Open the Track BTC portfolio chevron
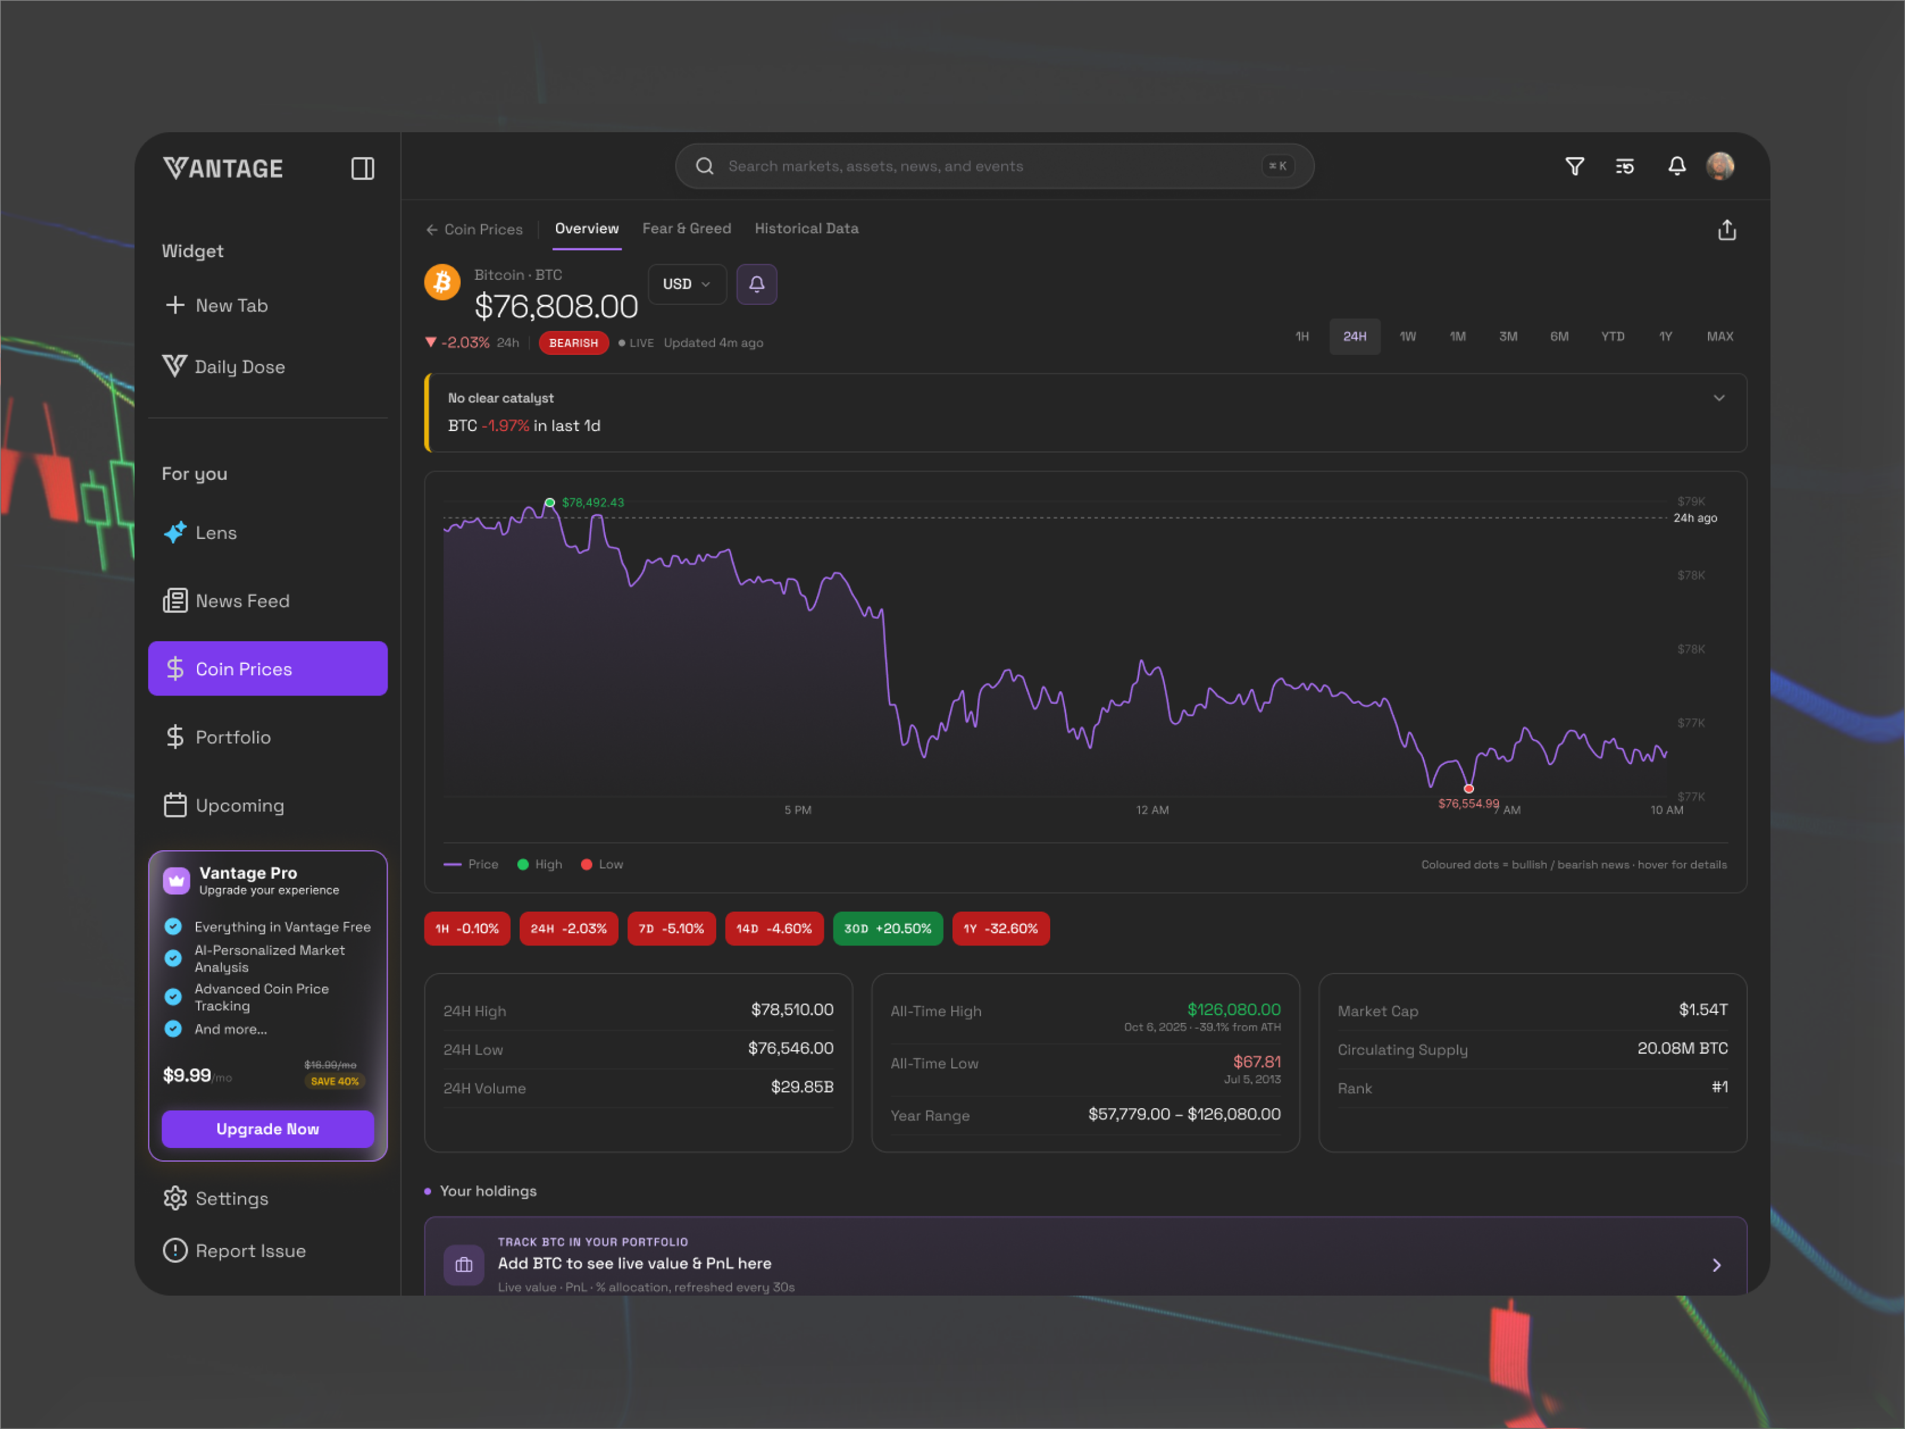Screen dimensions: 1905x1429 coord(1716,1265)
